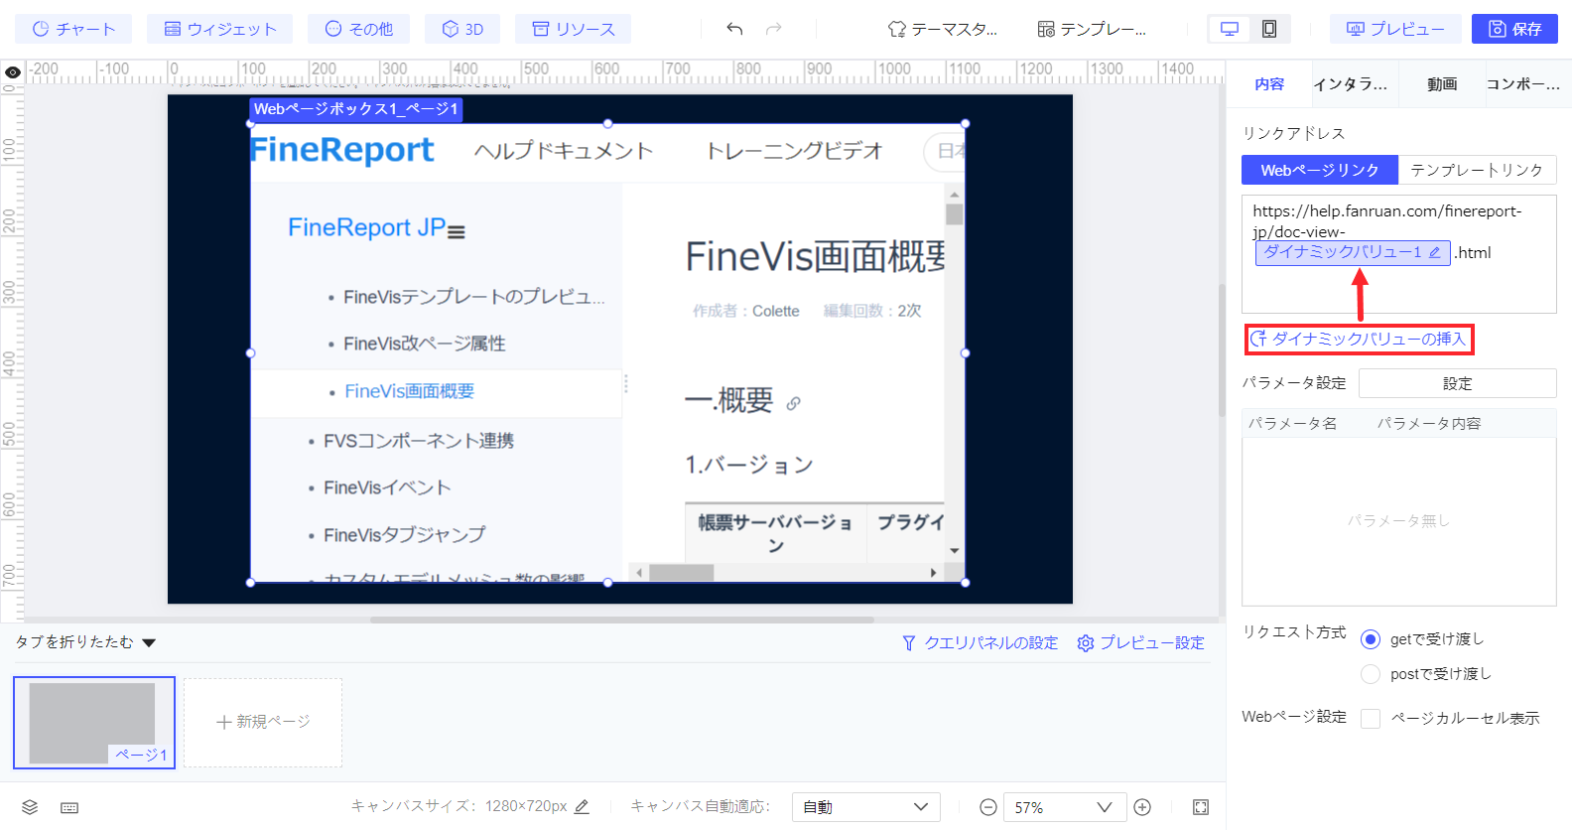The height and width of the screenshot is (830, 1572).
Task: Undo the last action
Action: click(734, 29)
